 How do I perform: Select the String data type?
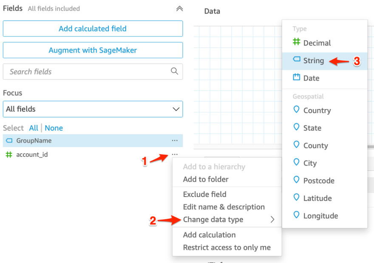click(x=313, y=61)
